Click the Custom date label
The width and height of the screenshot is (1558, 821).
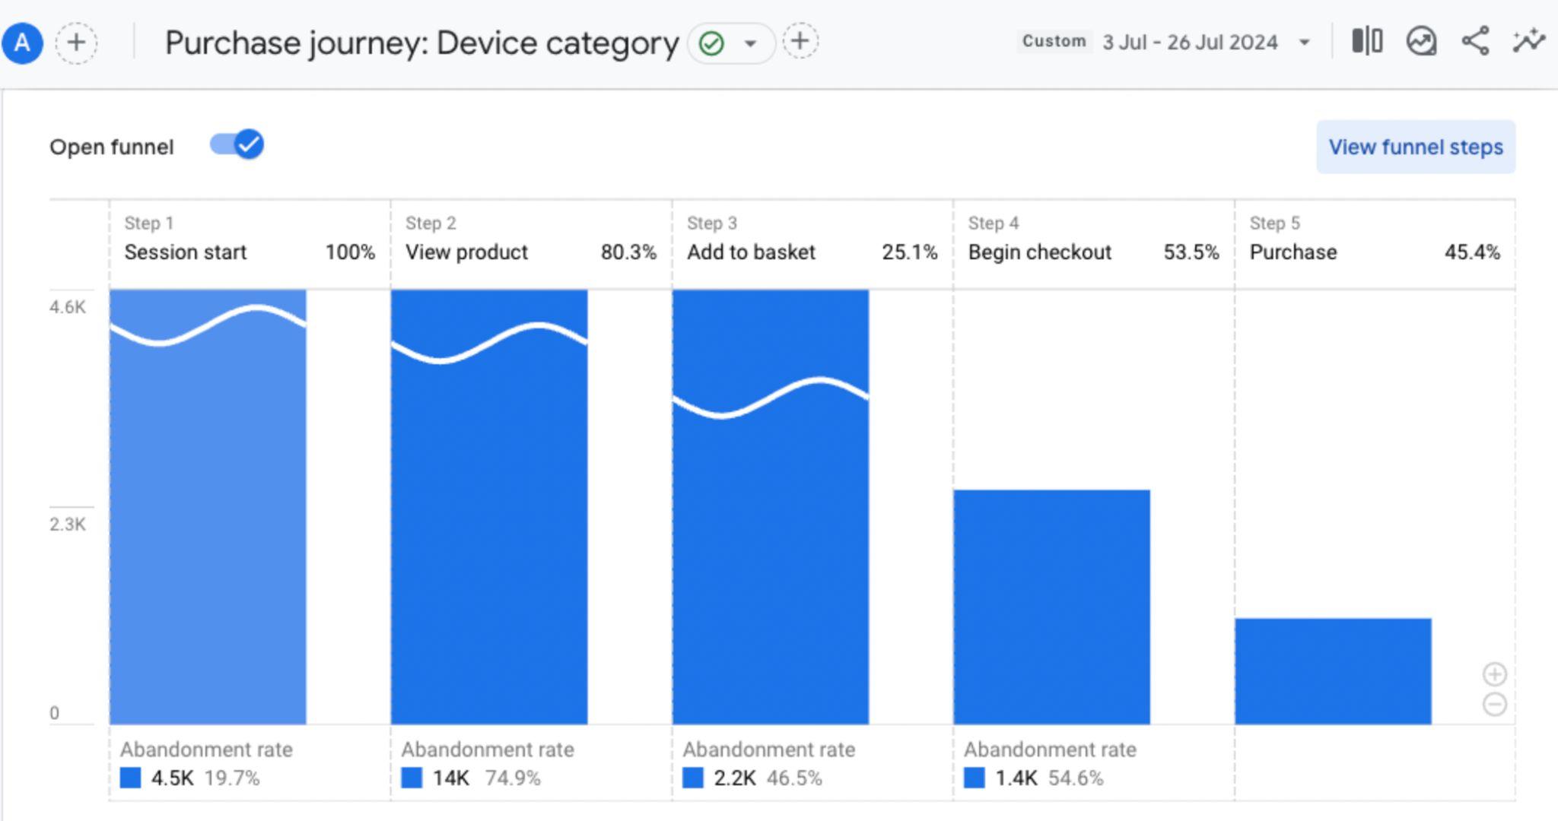(1054, 41)
